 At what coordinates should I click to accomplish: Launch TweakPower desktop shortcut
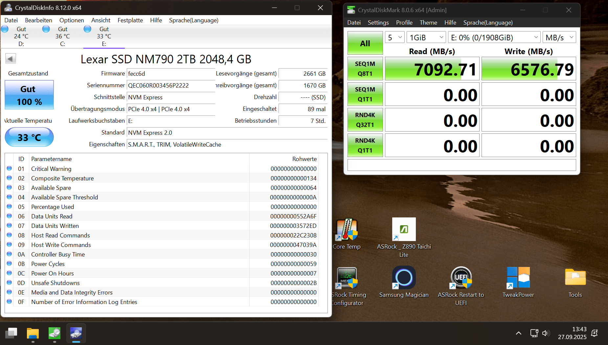(x=518, y=282)
